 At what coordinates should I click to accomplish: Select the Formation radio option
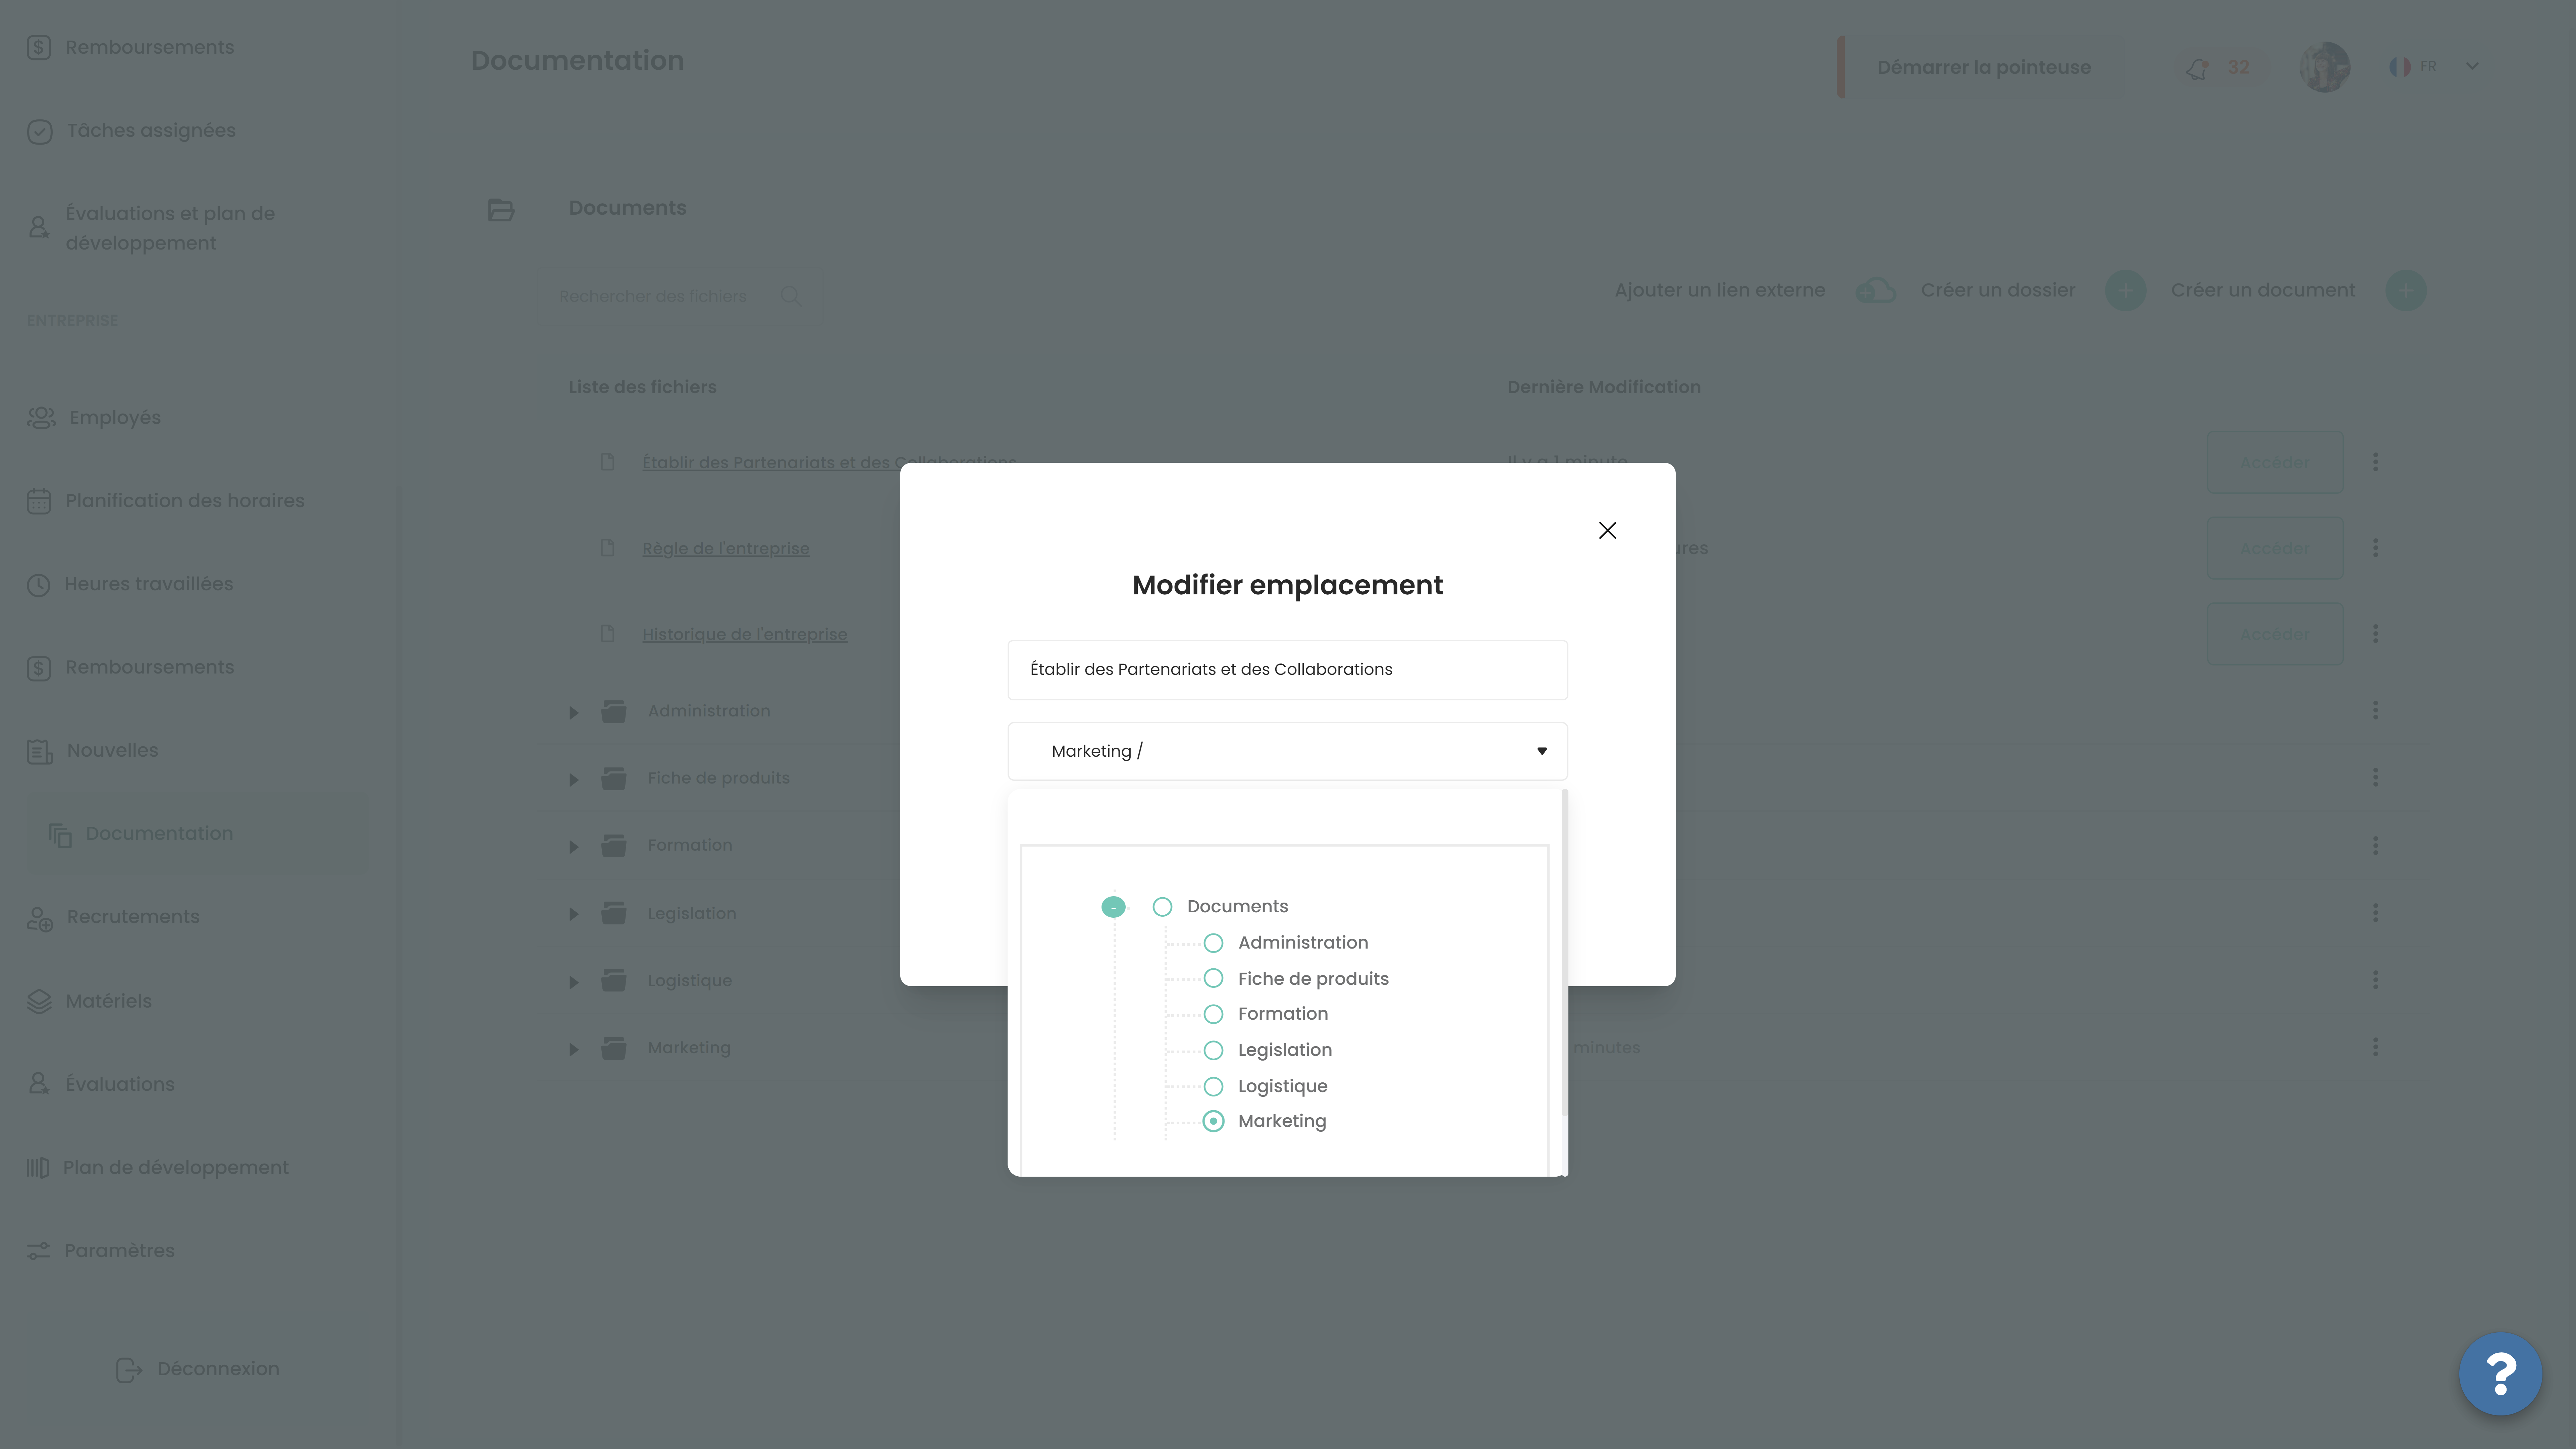1213,1014
